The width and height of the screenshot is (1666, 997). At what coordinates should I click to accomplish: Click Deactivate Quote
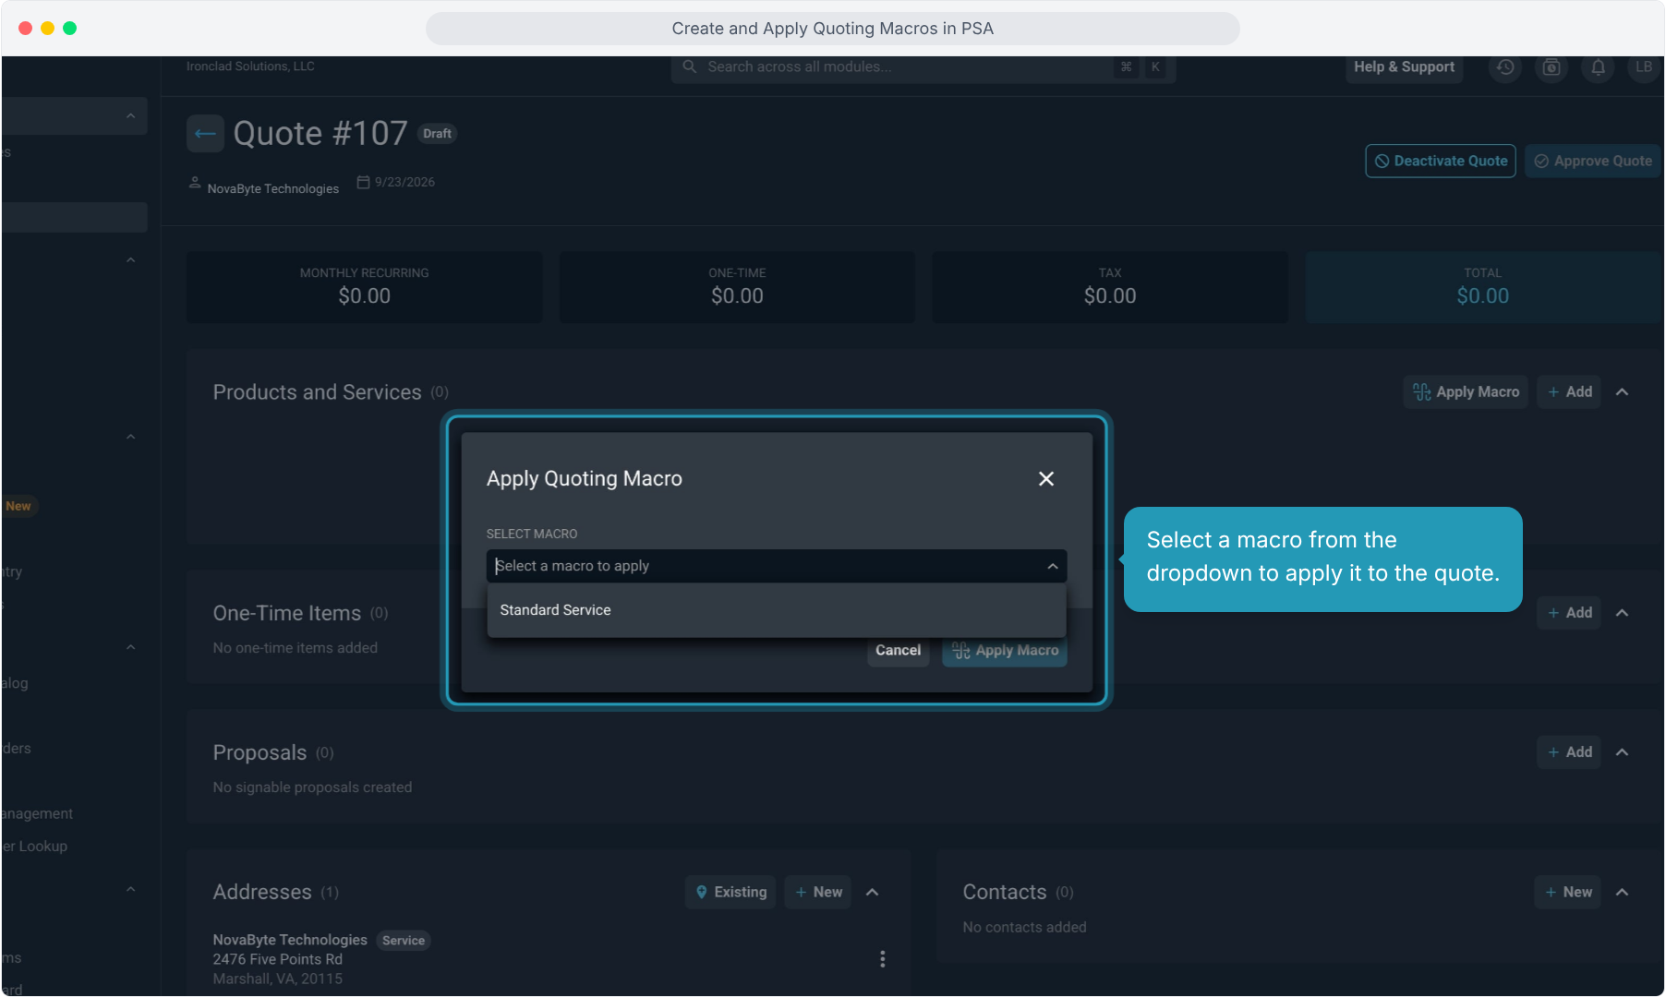[x=1441, y=161]
